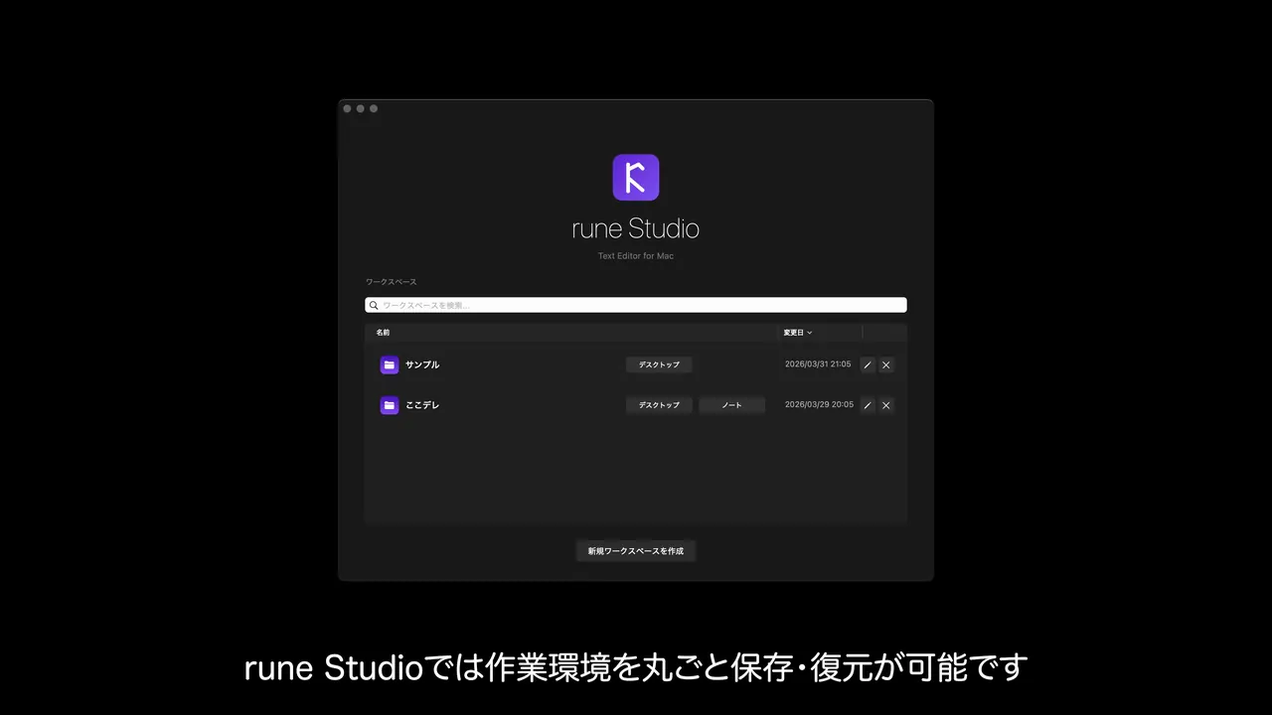The image size is (1272, 715).
Task: Delete the ここデレ workspace with X icon
Action: pos(886,405)
